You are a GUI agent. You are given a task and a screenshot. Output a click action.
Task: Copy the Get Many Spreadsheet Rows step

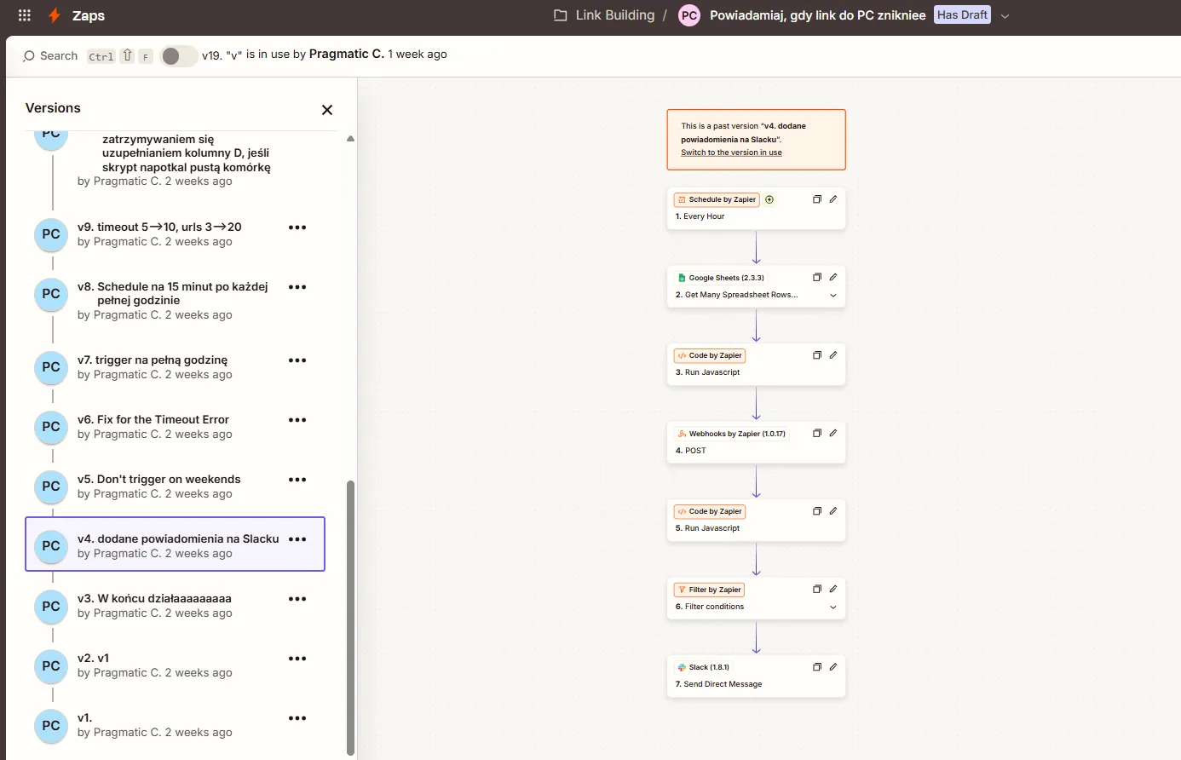(816, 277)
